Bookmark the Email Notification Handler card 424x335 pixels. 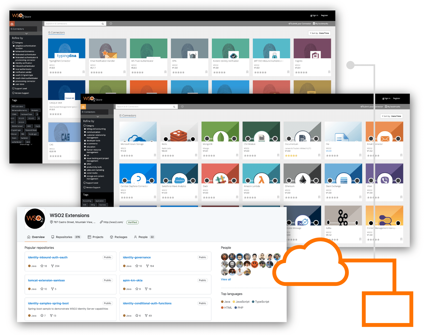coord(124,72)
